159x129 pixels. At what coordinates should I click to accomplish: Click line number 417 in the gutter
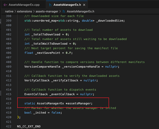[9, 103]
